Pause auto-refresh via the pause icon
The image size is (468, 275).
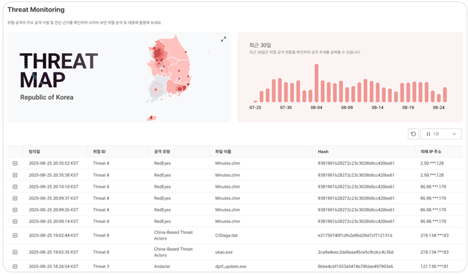[428, 134]
